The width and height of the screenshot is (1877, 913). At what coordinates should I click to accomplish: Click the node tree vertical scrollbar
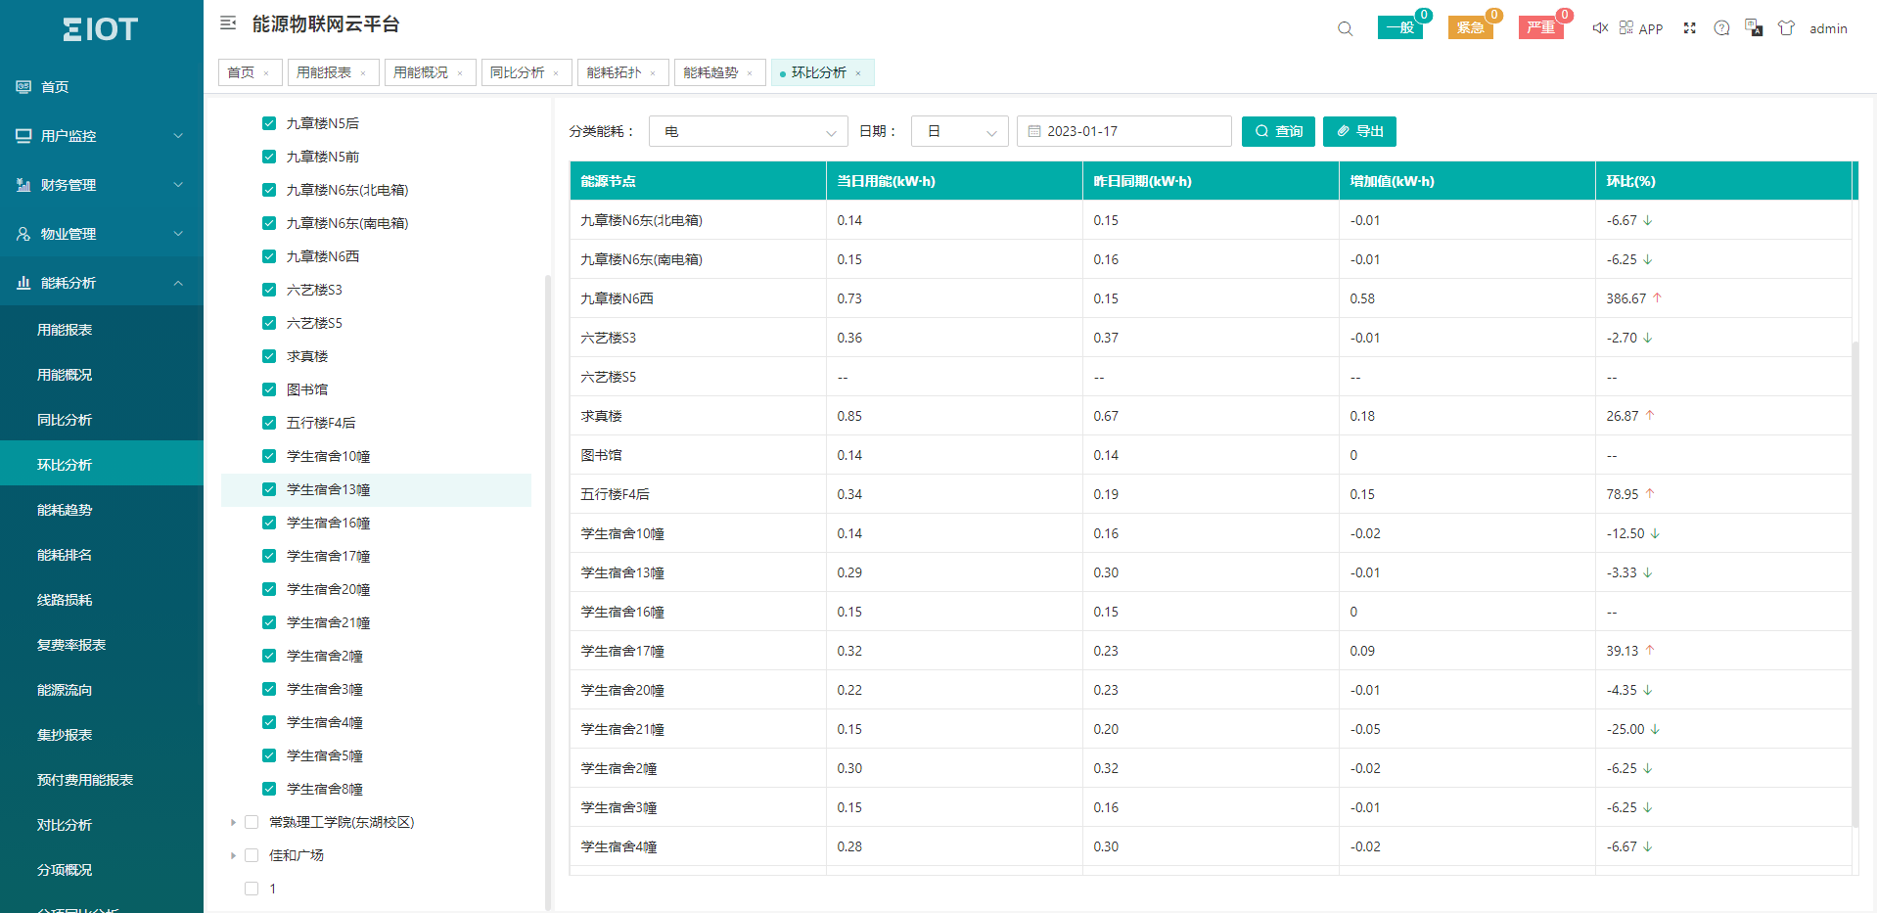click(548, 592)
